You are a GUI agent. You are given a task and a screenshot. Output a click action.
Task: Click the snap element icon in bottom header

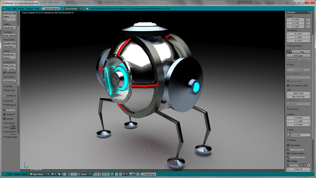(x=125, y=174)
